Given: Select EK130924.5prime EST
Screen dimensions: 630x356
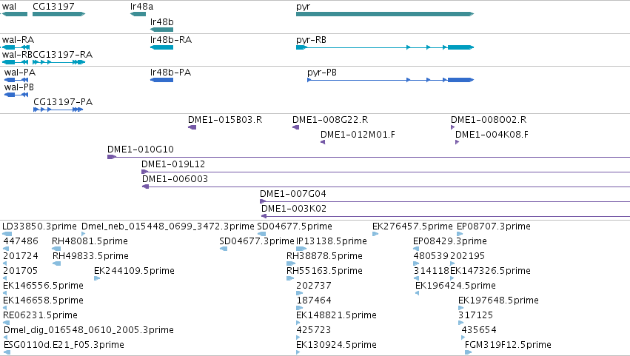Looking at the screenshot, I should point(298,353).
